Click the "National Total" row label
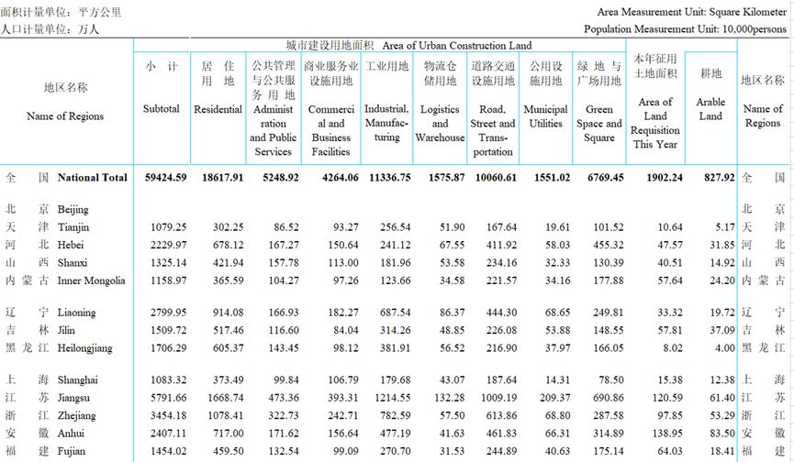The image size is (794, 462). pos(92,177)
